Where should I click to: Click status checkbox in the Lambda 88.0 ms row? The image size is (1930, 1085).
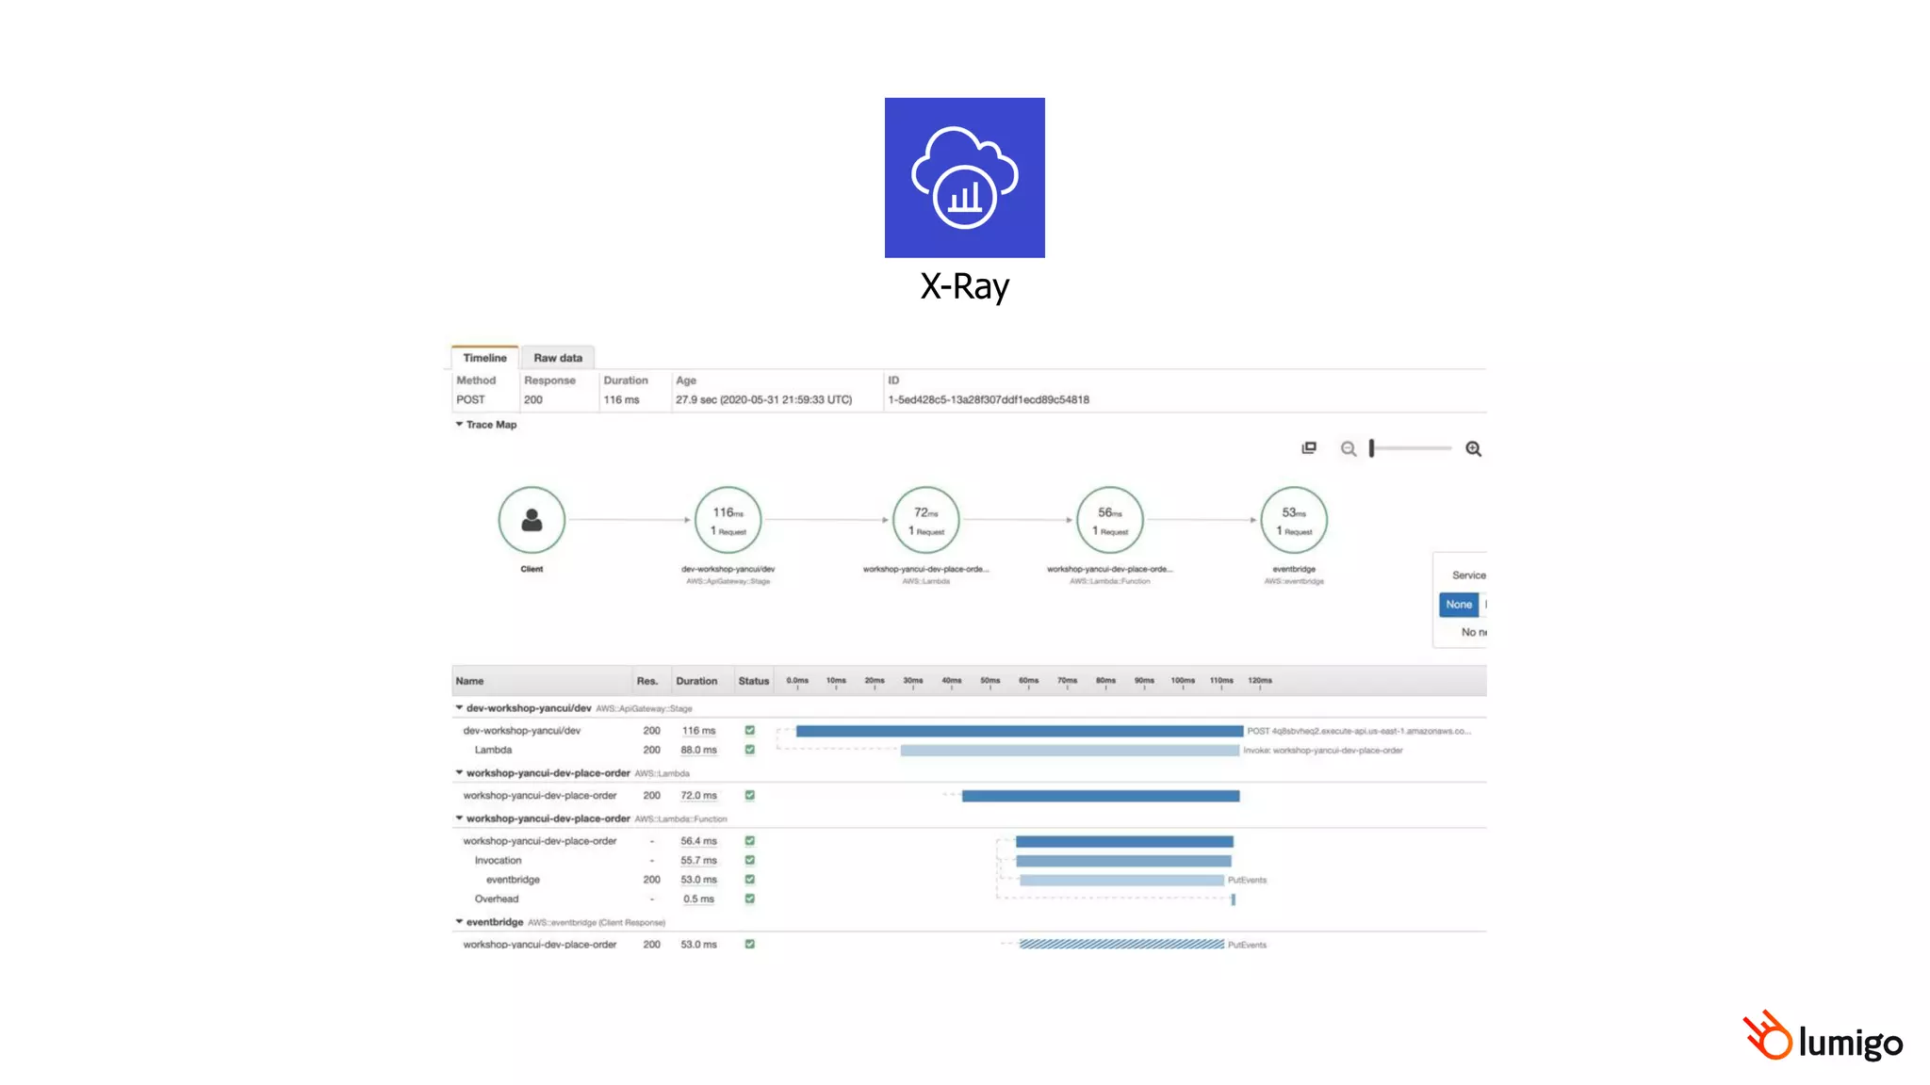point(750,750)
